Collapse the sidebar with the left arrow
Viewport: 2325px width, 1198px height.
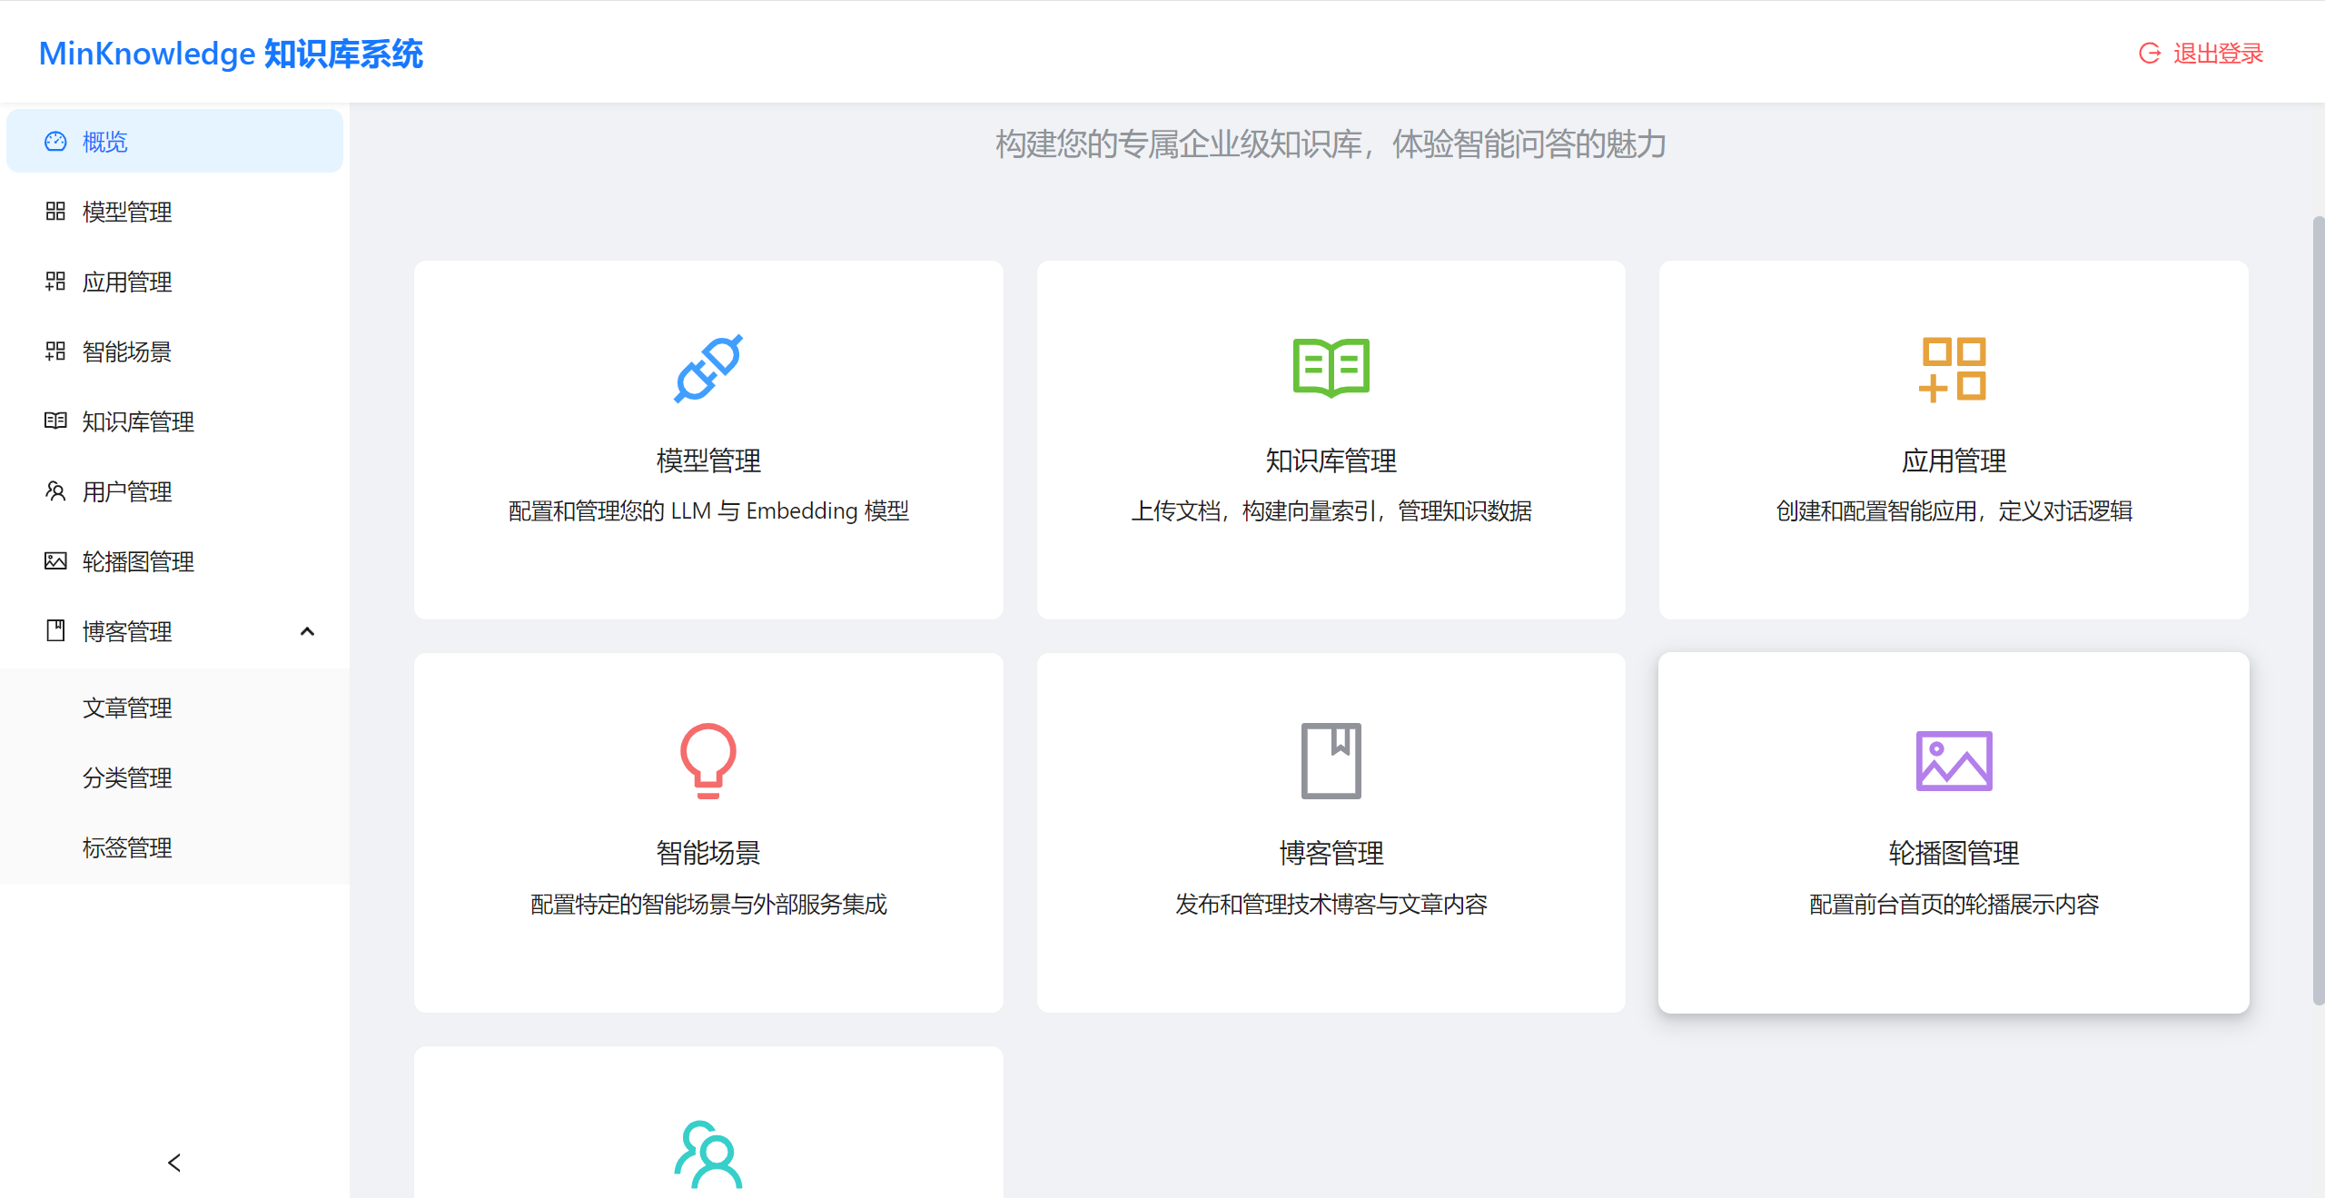point(173,1163)
